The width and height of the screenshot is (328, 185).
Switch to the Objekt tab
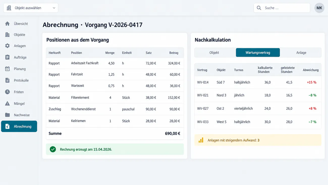[x=214, y=53]
